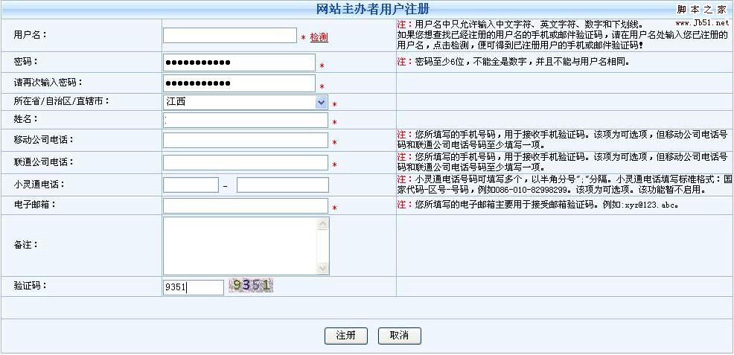734x355 pixels.
Task: Click the 验证码 captcha input field
Action: pyautogui.click(x=193, y=287)
